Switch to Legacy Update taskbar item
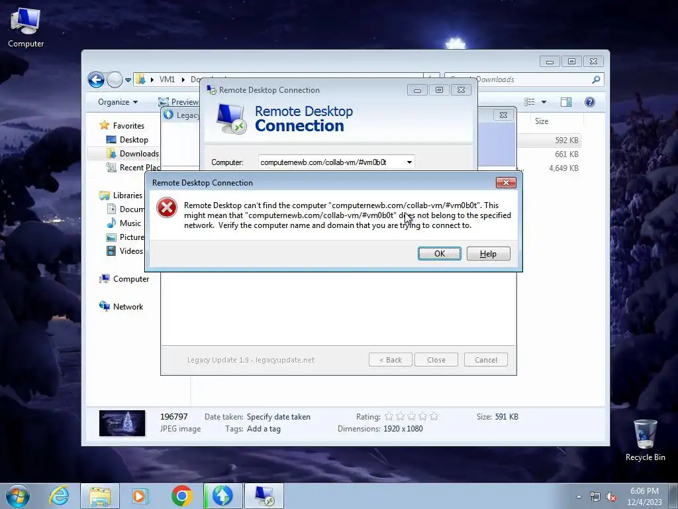Viewport: 678px width, 509px height. pyautogui.click(x=222, y=496)
